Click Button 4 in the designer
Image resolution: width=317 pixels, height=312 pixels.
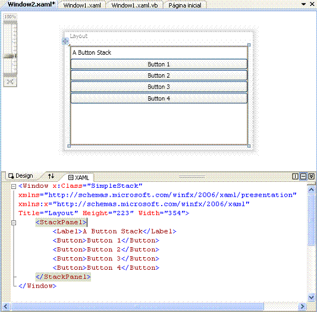[159, 99]
